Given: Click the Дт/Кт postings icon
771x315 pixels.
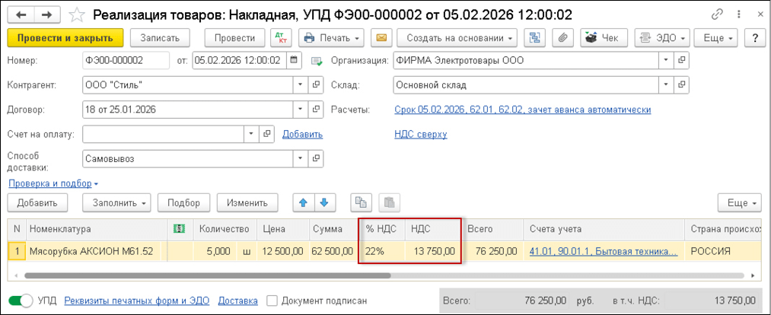Looking at the screenshot, I should (280, 38).
